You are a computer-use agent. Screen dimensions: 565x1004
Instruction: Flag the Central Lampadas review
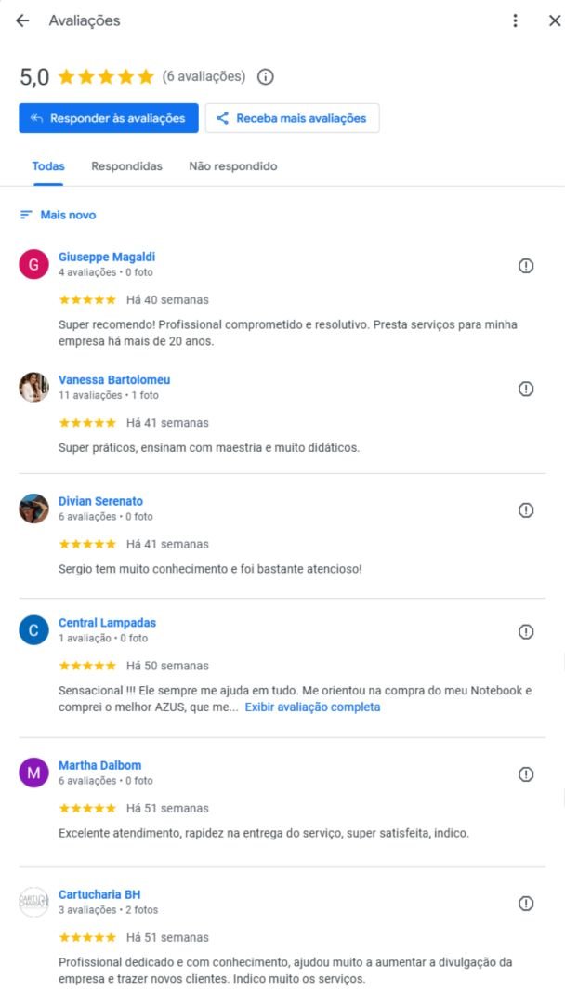tap(526, 632)
